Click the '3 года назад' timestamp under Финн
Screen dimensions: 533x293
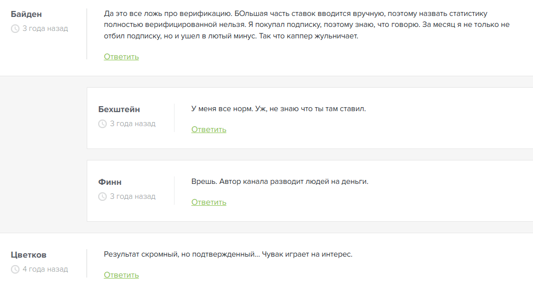(133, 197)
